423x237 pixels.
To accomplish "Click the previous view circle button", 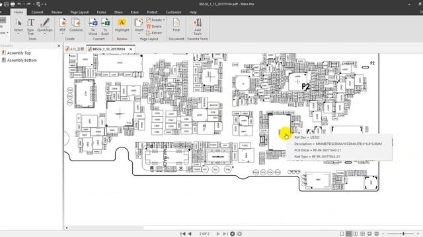I will [232, 234].
